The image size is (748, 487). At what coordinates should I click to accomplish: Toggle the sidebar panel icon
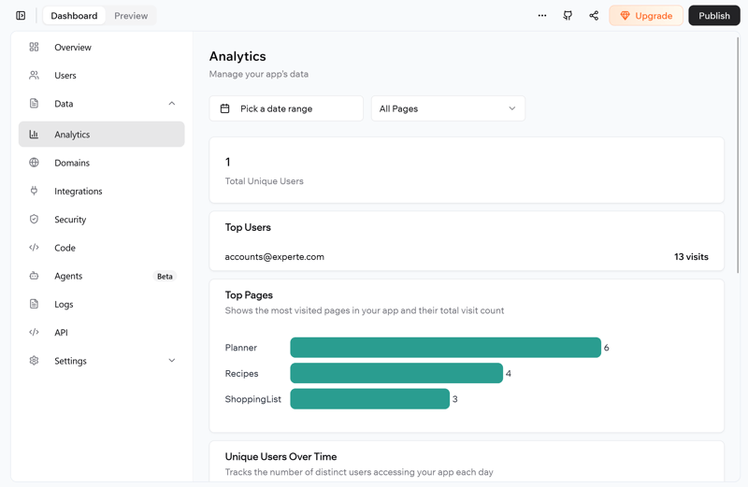coord(21,16)
